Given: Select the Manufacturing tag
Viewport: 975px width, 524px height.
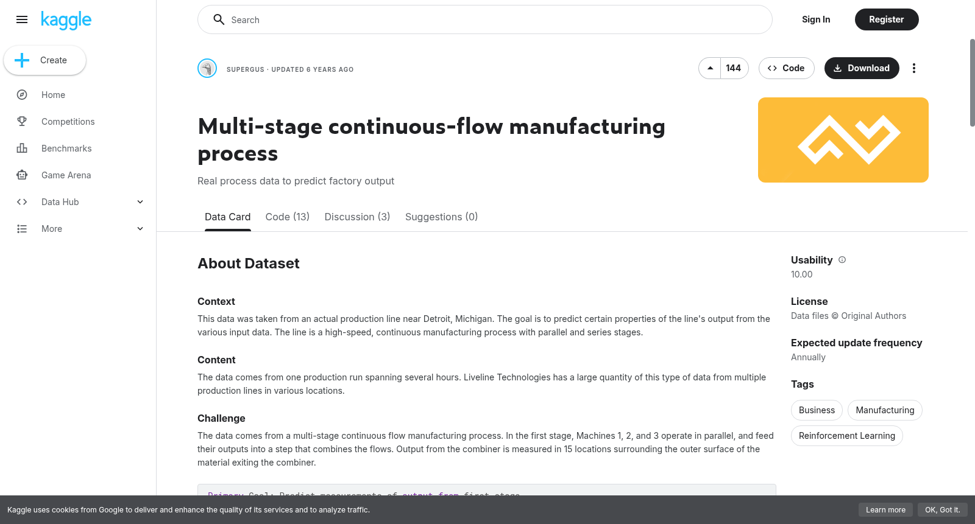Looking at the screenshot, I should (x=885, y=410).
